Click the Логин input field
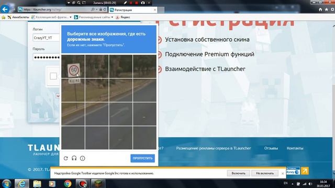This screenshot has width=335, height=188. [46, 38]
